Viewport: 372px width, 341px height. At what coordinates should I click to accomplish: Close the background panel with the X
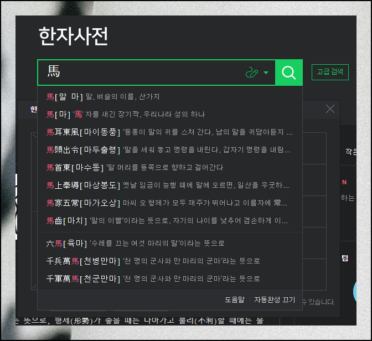(x=330, y=109)
